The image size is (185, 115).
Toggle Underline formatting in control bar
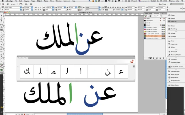[41, 7]
